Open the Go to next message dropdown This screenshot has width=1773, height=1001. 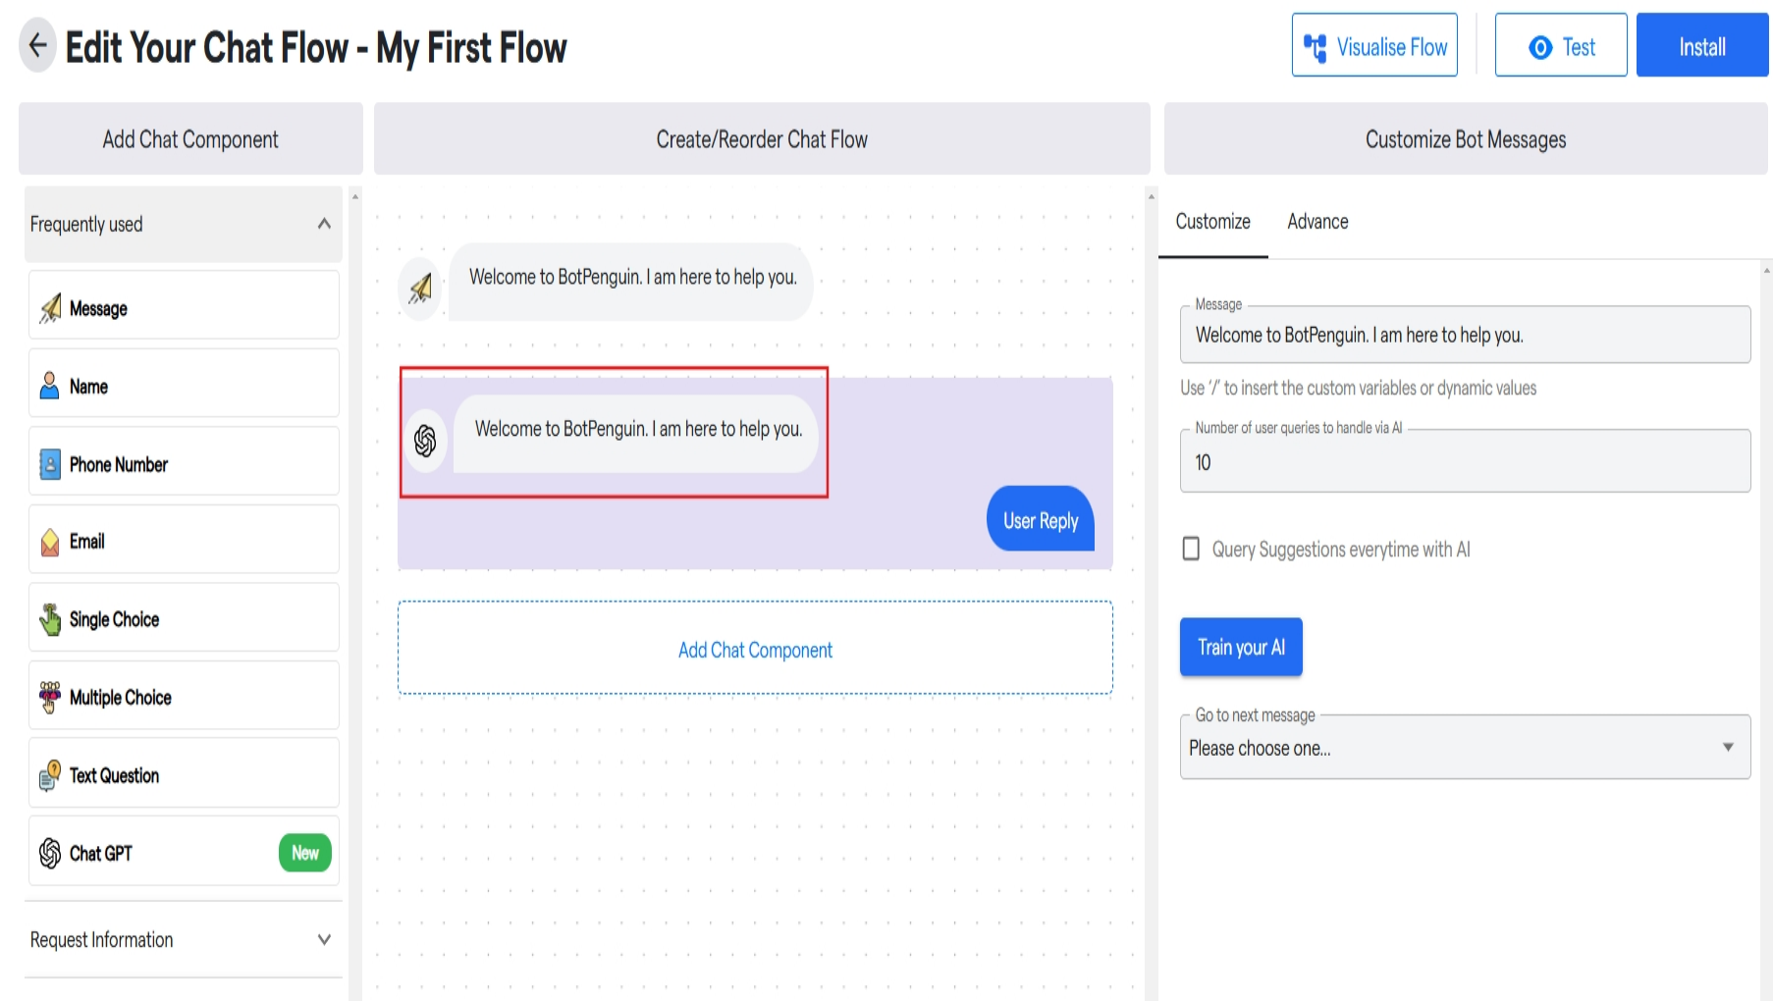1465,748
